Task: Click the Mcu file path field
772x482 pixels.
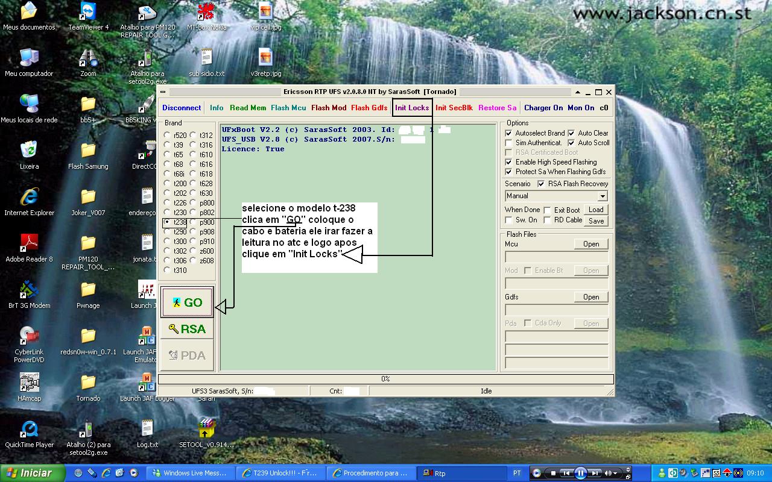Action: [x=556, y=257]
